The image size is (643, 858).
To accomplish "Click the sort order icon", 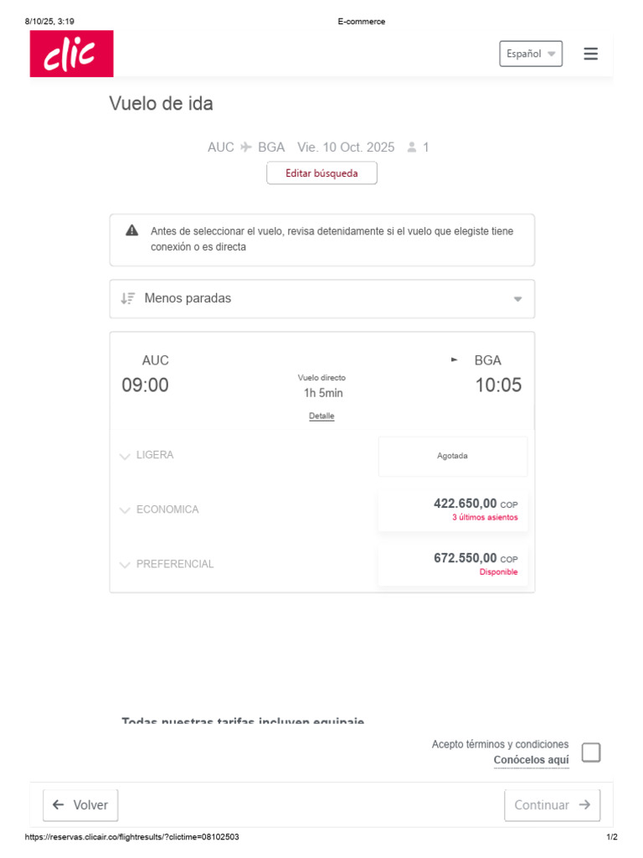I will point(127,298).
